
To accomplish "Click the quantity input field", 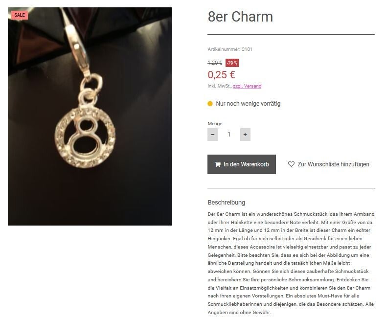I will (x=229, y=135).
